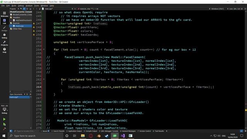The image size is (247, 139).
Task: Build project with hammer icon
Action: point(4,129)
